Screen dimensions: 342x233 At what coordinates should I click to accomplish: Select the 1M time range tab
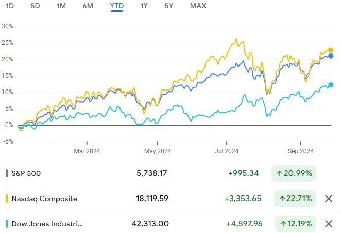[x=61, y=6]
